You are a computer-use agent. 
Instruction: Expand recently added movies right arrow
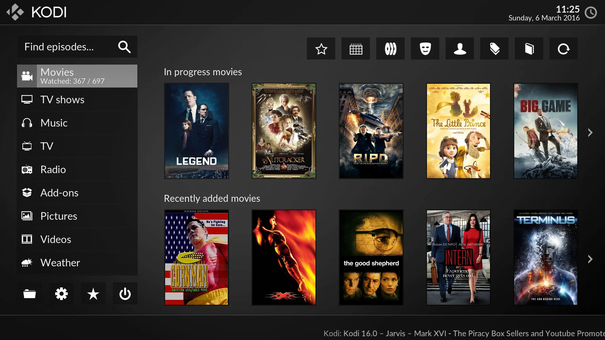(590, 259)
